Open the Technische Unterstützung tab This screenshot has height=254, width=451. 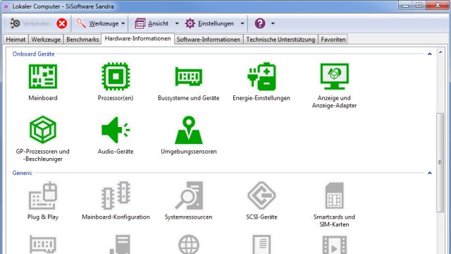[280, 40]
